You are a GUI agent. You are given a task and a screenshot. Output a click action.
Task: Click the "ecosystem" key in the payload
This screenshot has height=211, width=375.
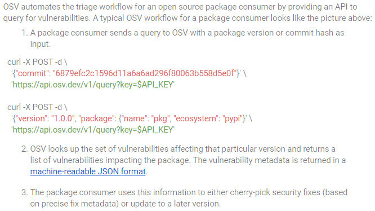(x=196, y=118)
